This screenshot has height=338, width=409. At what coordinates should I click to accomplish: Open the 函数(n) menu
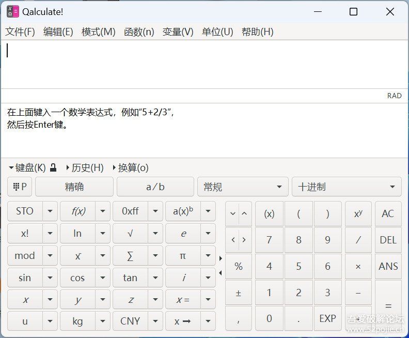pos(139,32)
